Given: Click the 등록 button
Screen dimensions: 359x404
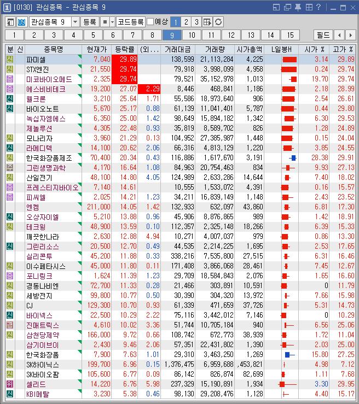Looking at the screenshot, I should (x=90, y=22).
